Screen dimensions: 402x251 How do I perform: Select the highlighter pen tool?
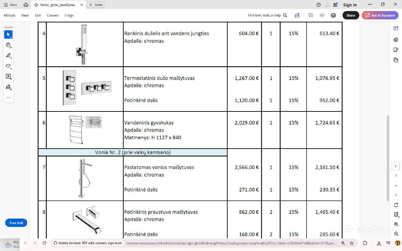pos(8,56)
